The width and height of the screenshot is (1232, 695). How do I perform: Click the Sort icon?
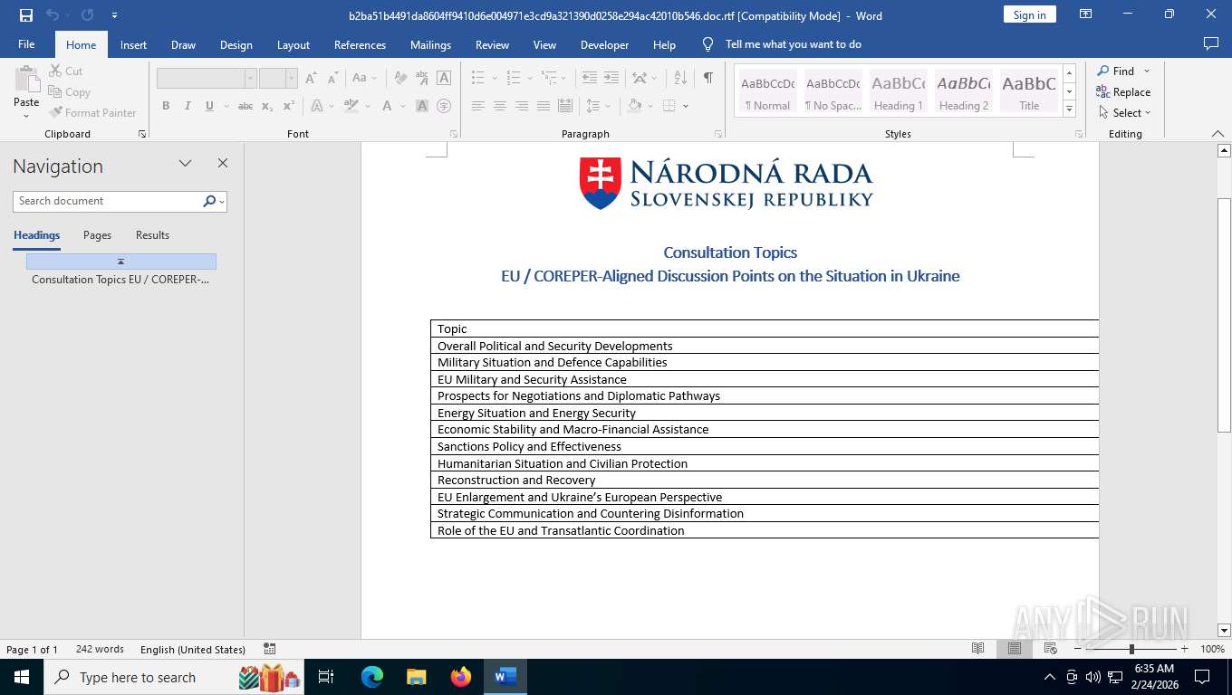point(681,78)
